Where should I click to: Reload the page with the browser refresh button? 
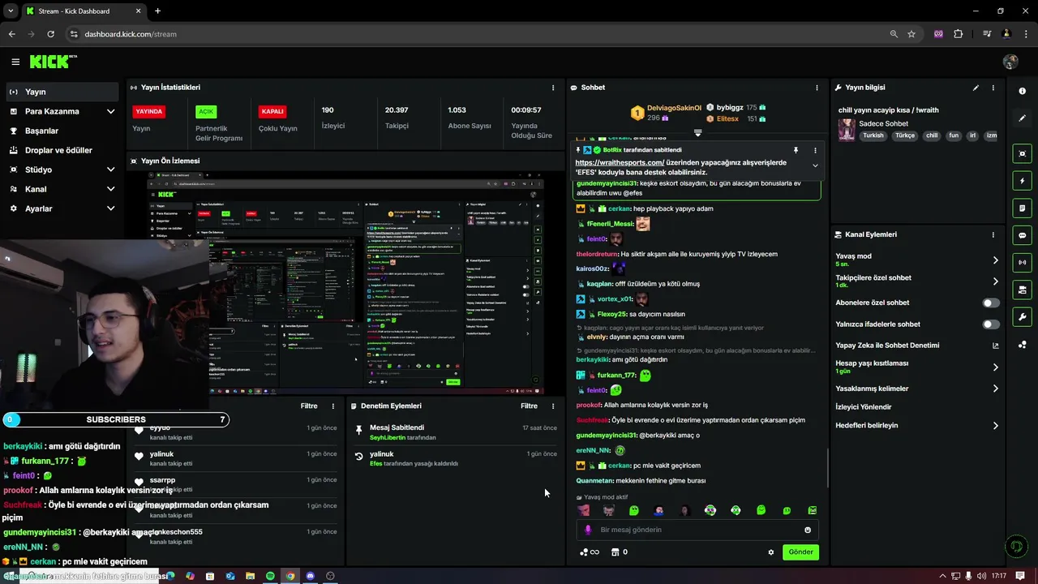point(50,34)
